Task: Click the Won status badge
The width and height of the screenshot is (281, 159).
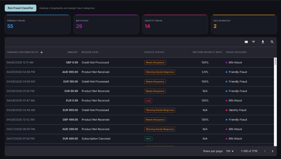Action: click(148, 139)
